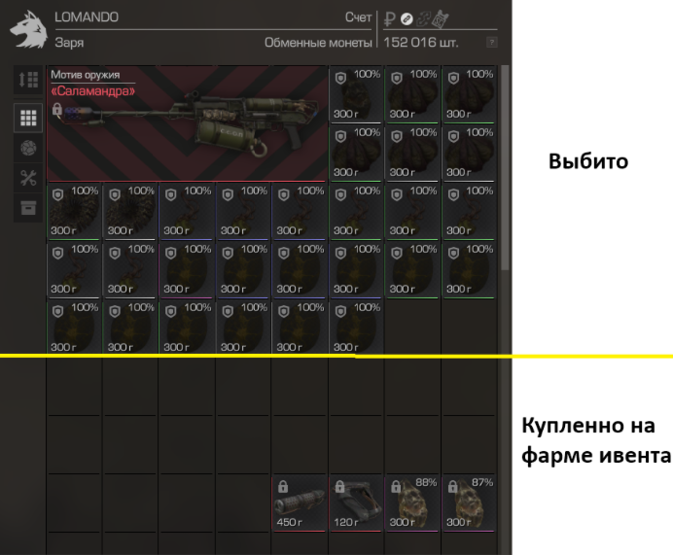Select the 87% artefact item
The height and width of the screenshot is (555, 673).
(x=469, y=503)
